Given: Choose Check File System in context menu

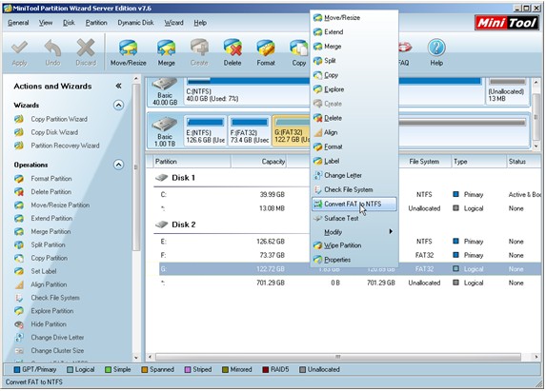Looking at the screenshot, I should pyautogui.click(x=354, y=189).
